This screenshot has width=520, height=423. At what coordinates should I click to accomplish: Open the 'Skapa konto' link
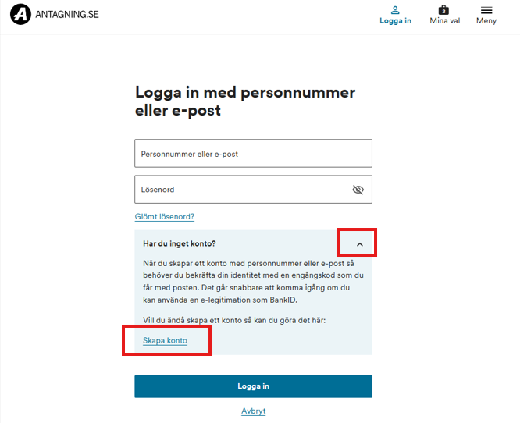coord(165,340)
